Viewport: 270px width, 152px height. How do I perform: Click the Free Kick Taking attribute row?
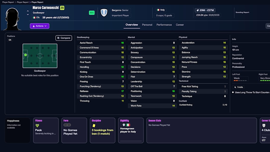203,87
